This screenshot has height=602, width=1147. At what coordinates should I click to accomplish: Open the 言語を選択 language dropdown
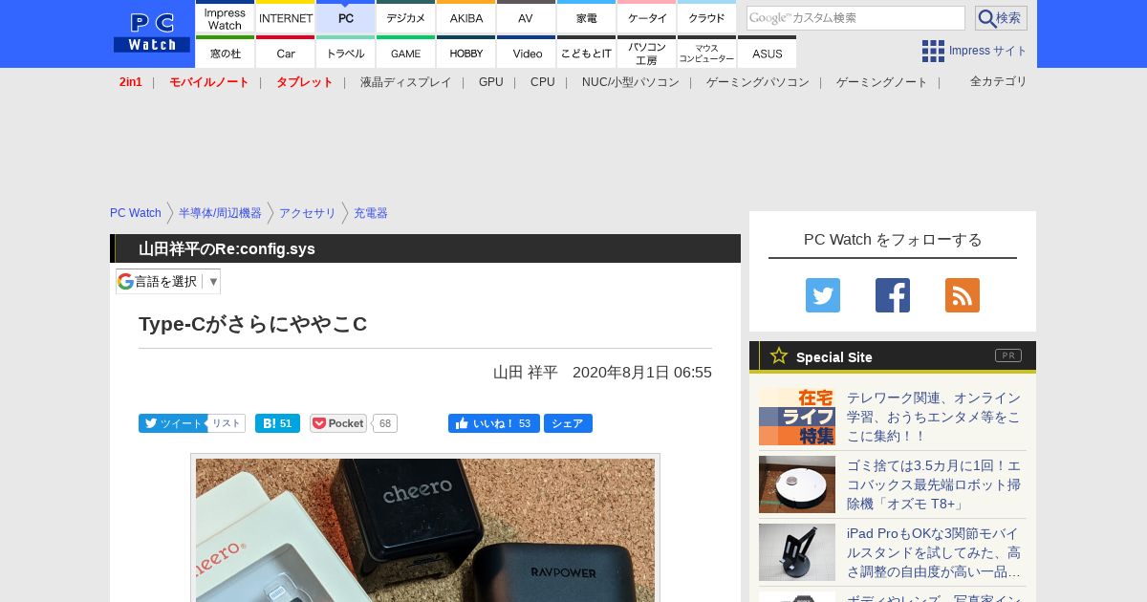[168, 281]
